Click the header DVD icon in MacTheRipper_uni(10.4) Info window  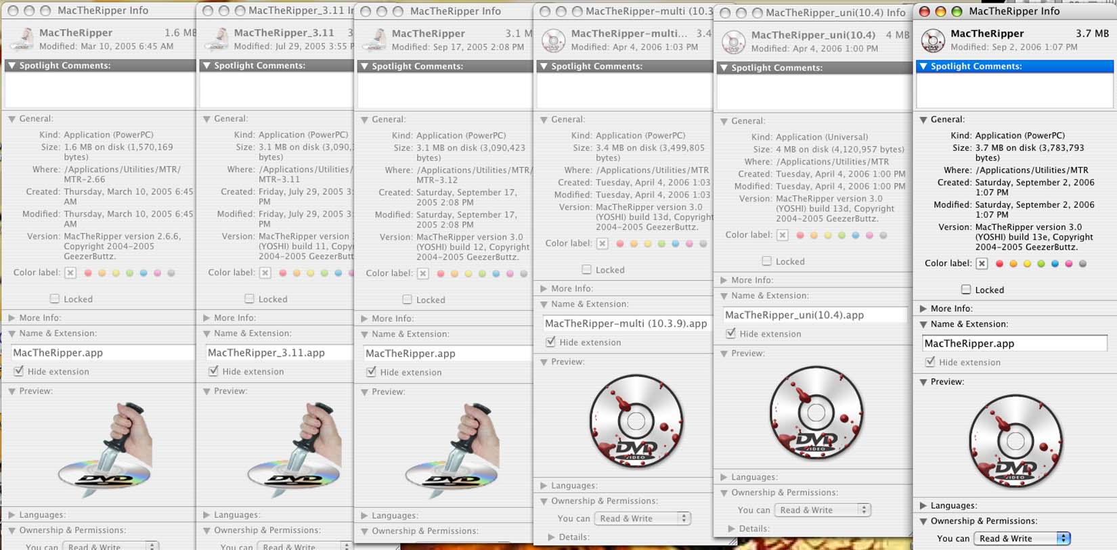[x=733, y=42]
